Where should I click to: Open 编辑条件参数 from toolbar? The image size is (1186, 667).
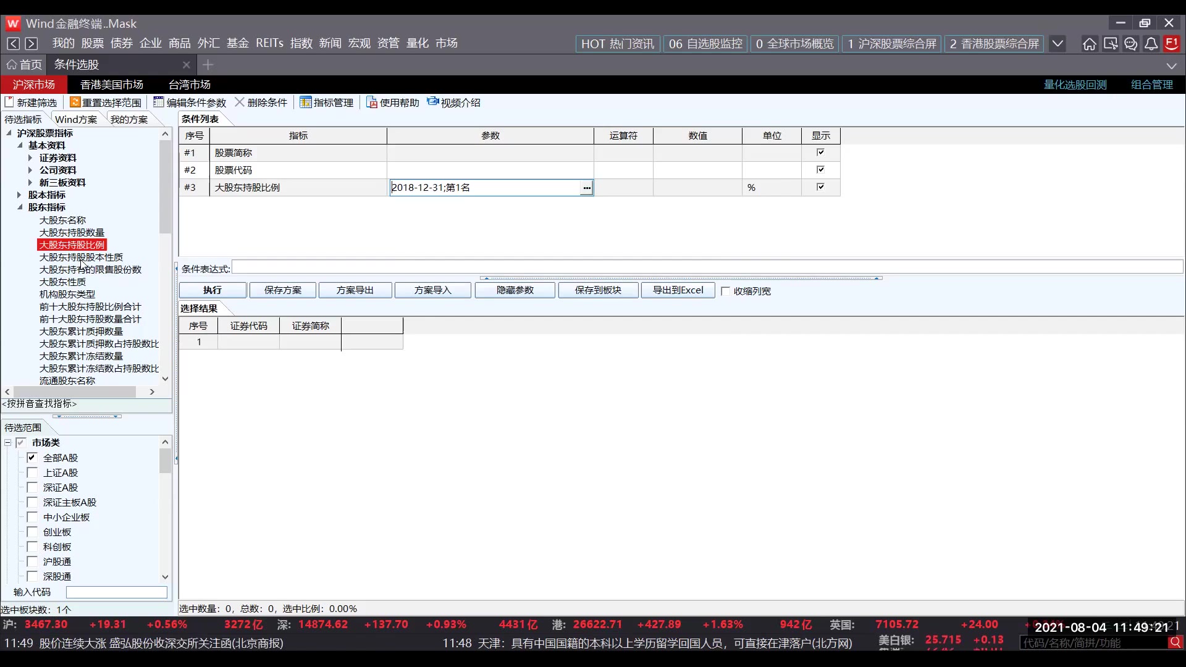coord(190,103)
